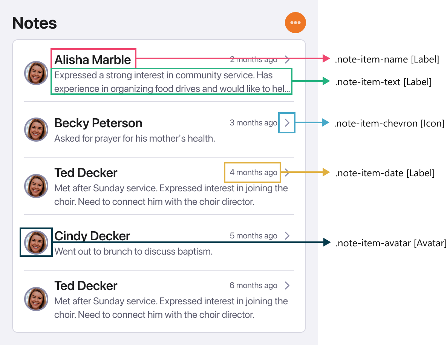This screenshot has width=447, height=345.
Task: Click Cindy Decker's avatar photo
Action: 36,243
